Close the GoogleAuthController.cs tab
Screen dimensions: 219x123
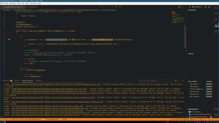click(24, 7)
